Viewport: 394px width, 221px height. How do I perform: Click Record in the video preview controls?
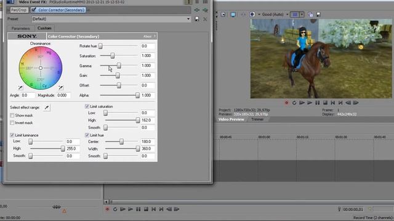click(x=286, y=103)
